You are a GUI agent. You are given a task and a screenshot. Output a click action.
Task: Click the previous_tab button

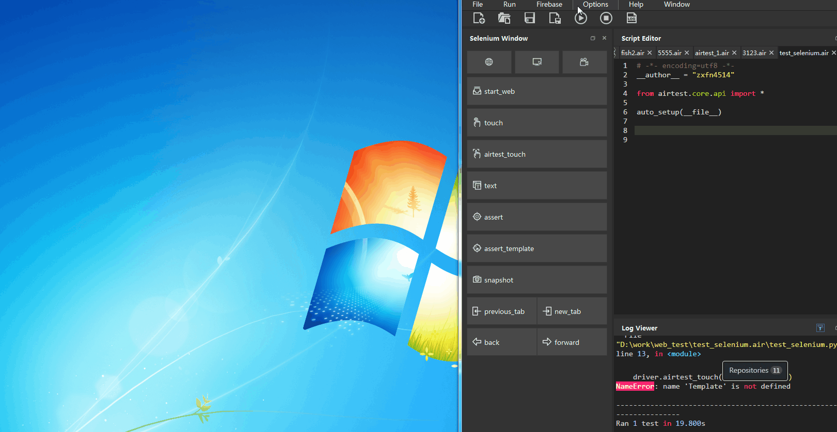(x=502, y=311)
